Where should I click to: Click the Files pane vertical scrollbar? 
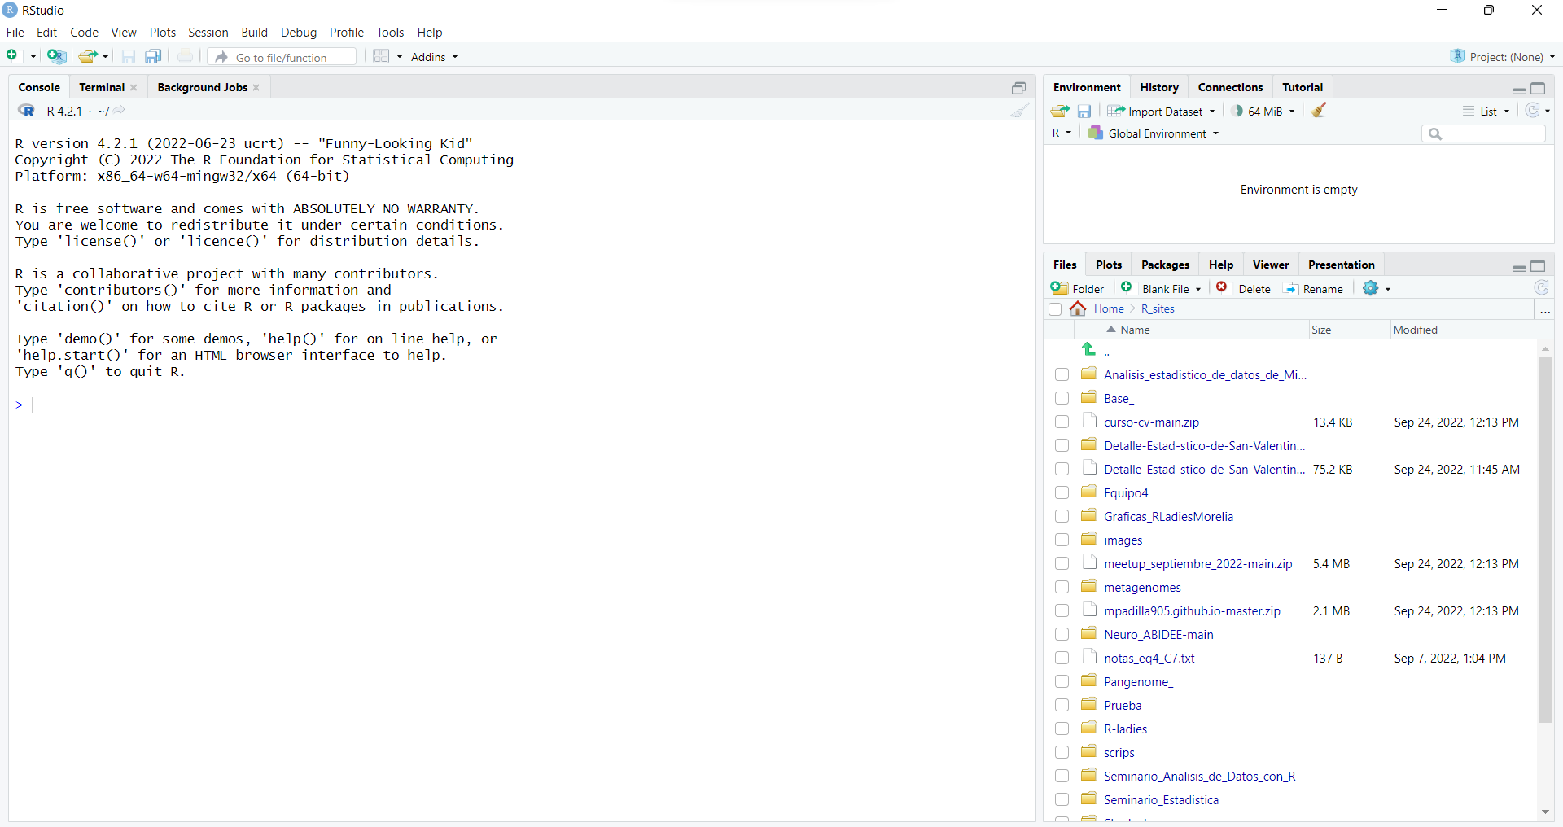(x=1545, y=539)
